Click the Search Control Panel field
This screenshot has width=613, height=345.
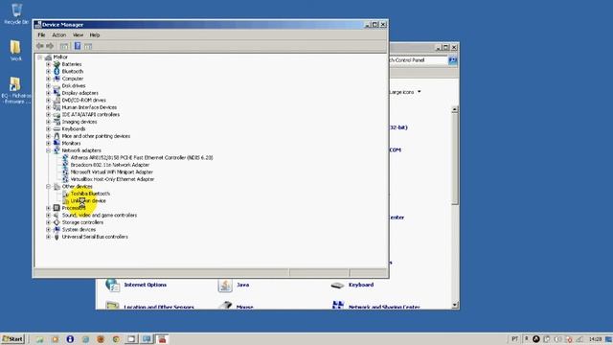point(419,60)
